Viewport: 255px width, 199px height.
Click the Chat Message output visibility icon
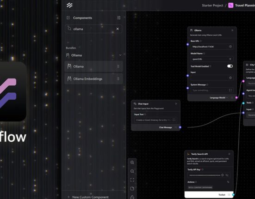(x=176, y=127)
